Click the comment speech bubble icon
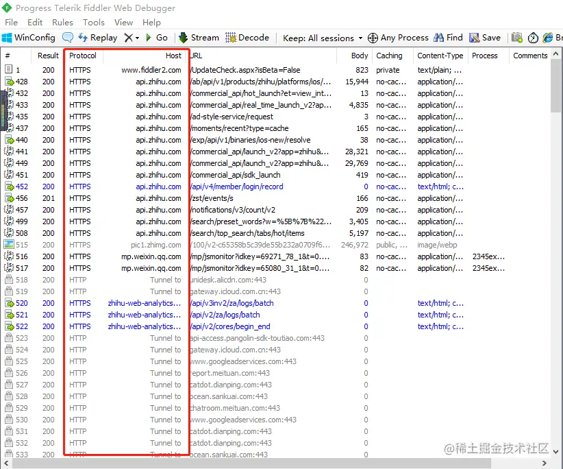 (x=68, y=38)
